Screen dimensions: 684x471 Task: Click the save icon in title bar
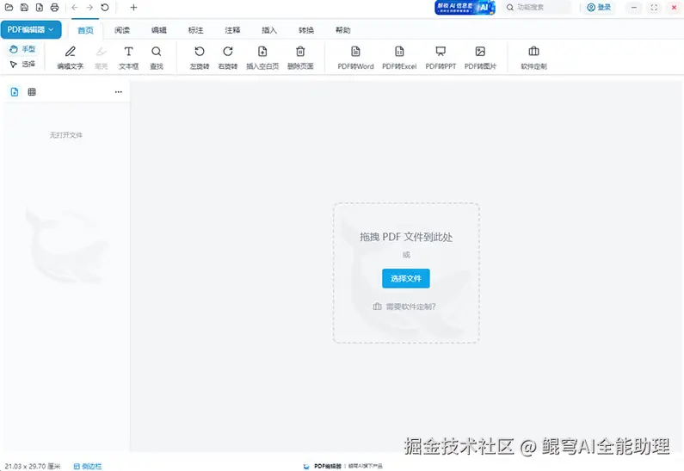coord(24,8)
